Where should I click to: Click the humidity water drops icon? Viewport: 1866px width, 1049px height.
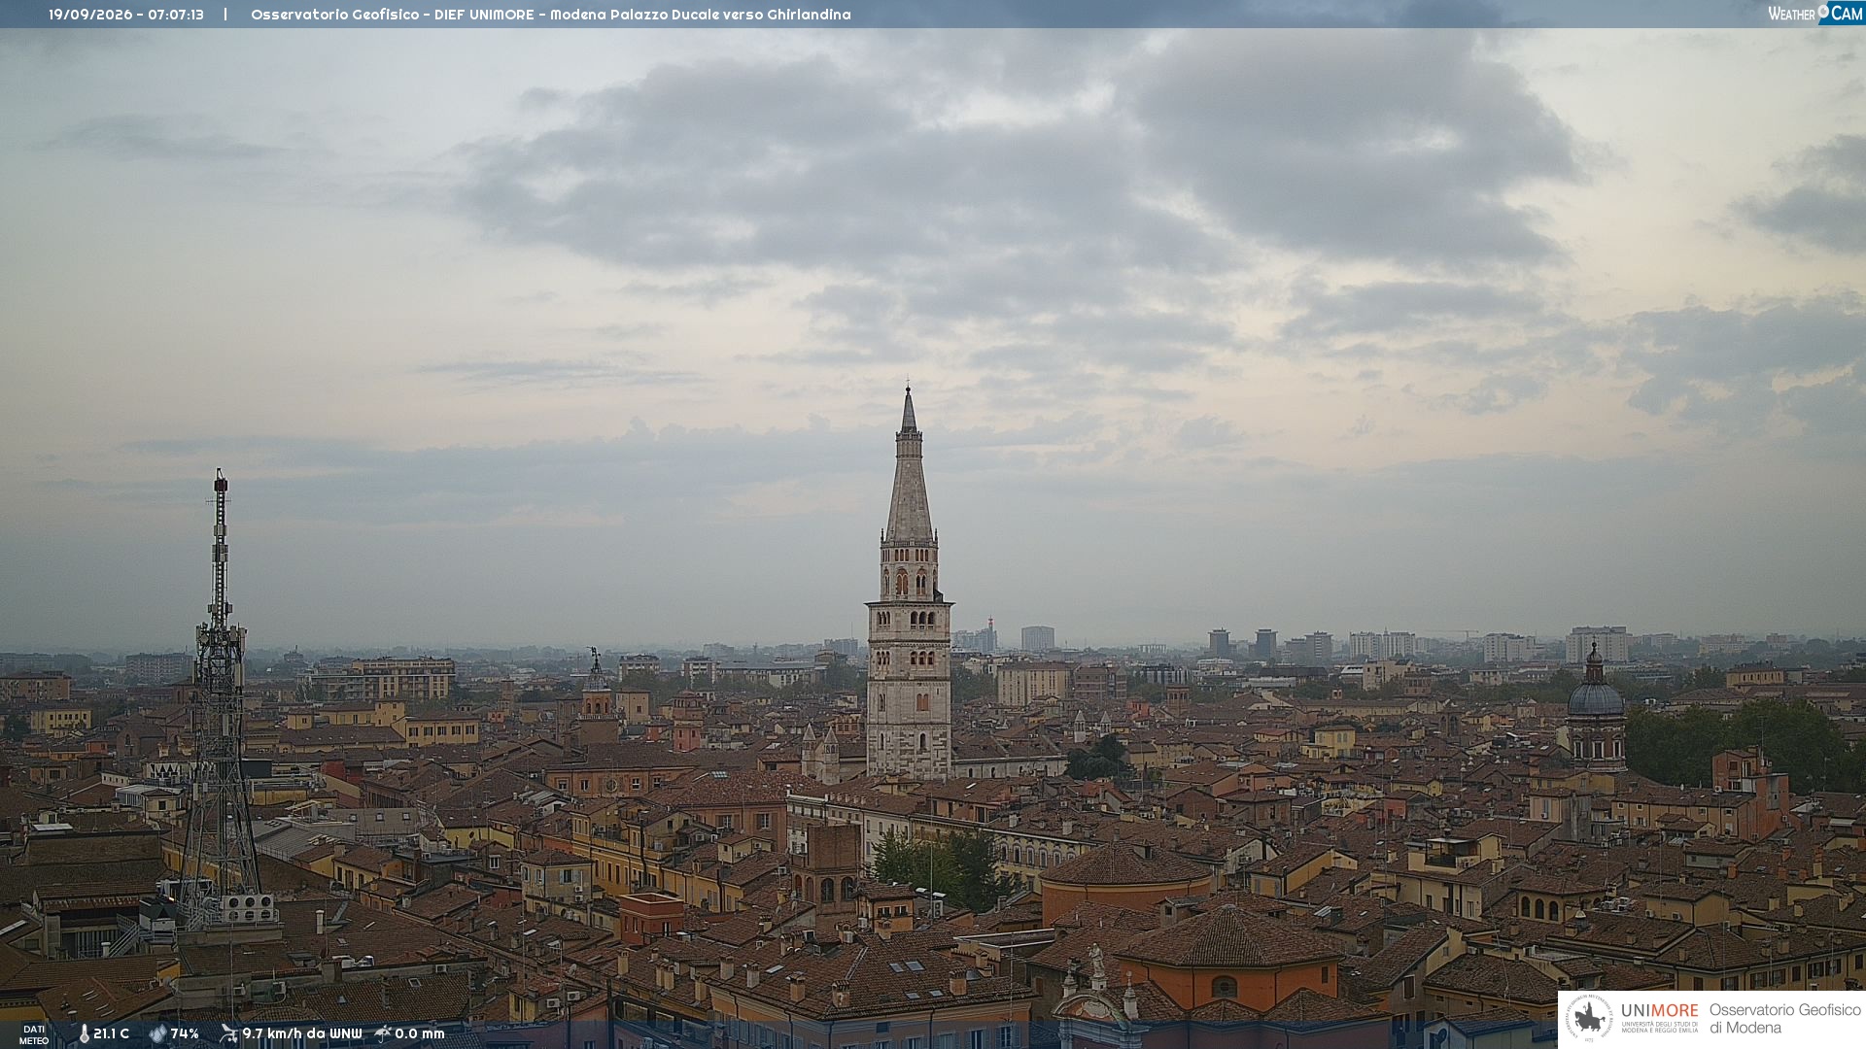coord(158,1034)
